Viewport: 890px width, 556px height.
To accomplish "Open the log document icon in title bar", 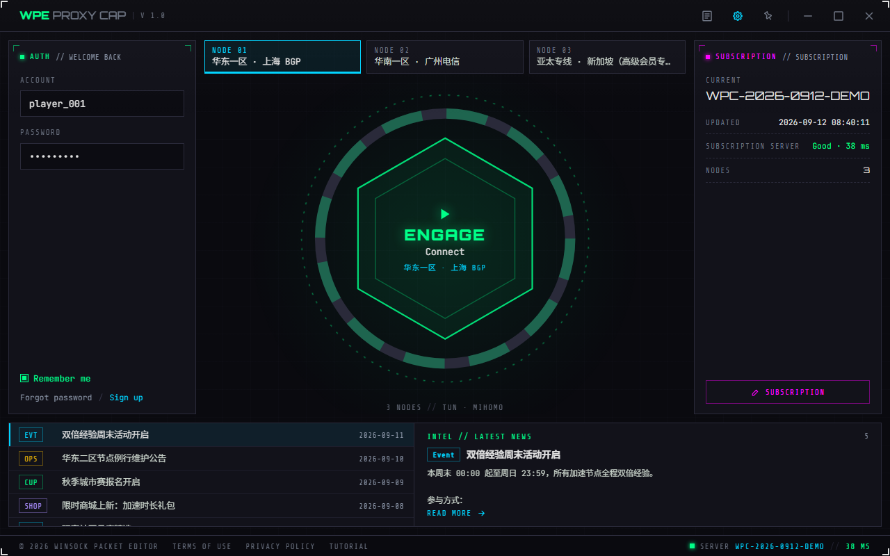I will click(x=707, y=16).
